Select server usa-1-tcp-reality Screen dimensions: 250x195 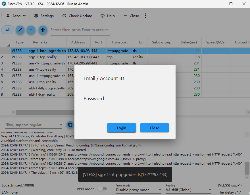point(47,82)
